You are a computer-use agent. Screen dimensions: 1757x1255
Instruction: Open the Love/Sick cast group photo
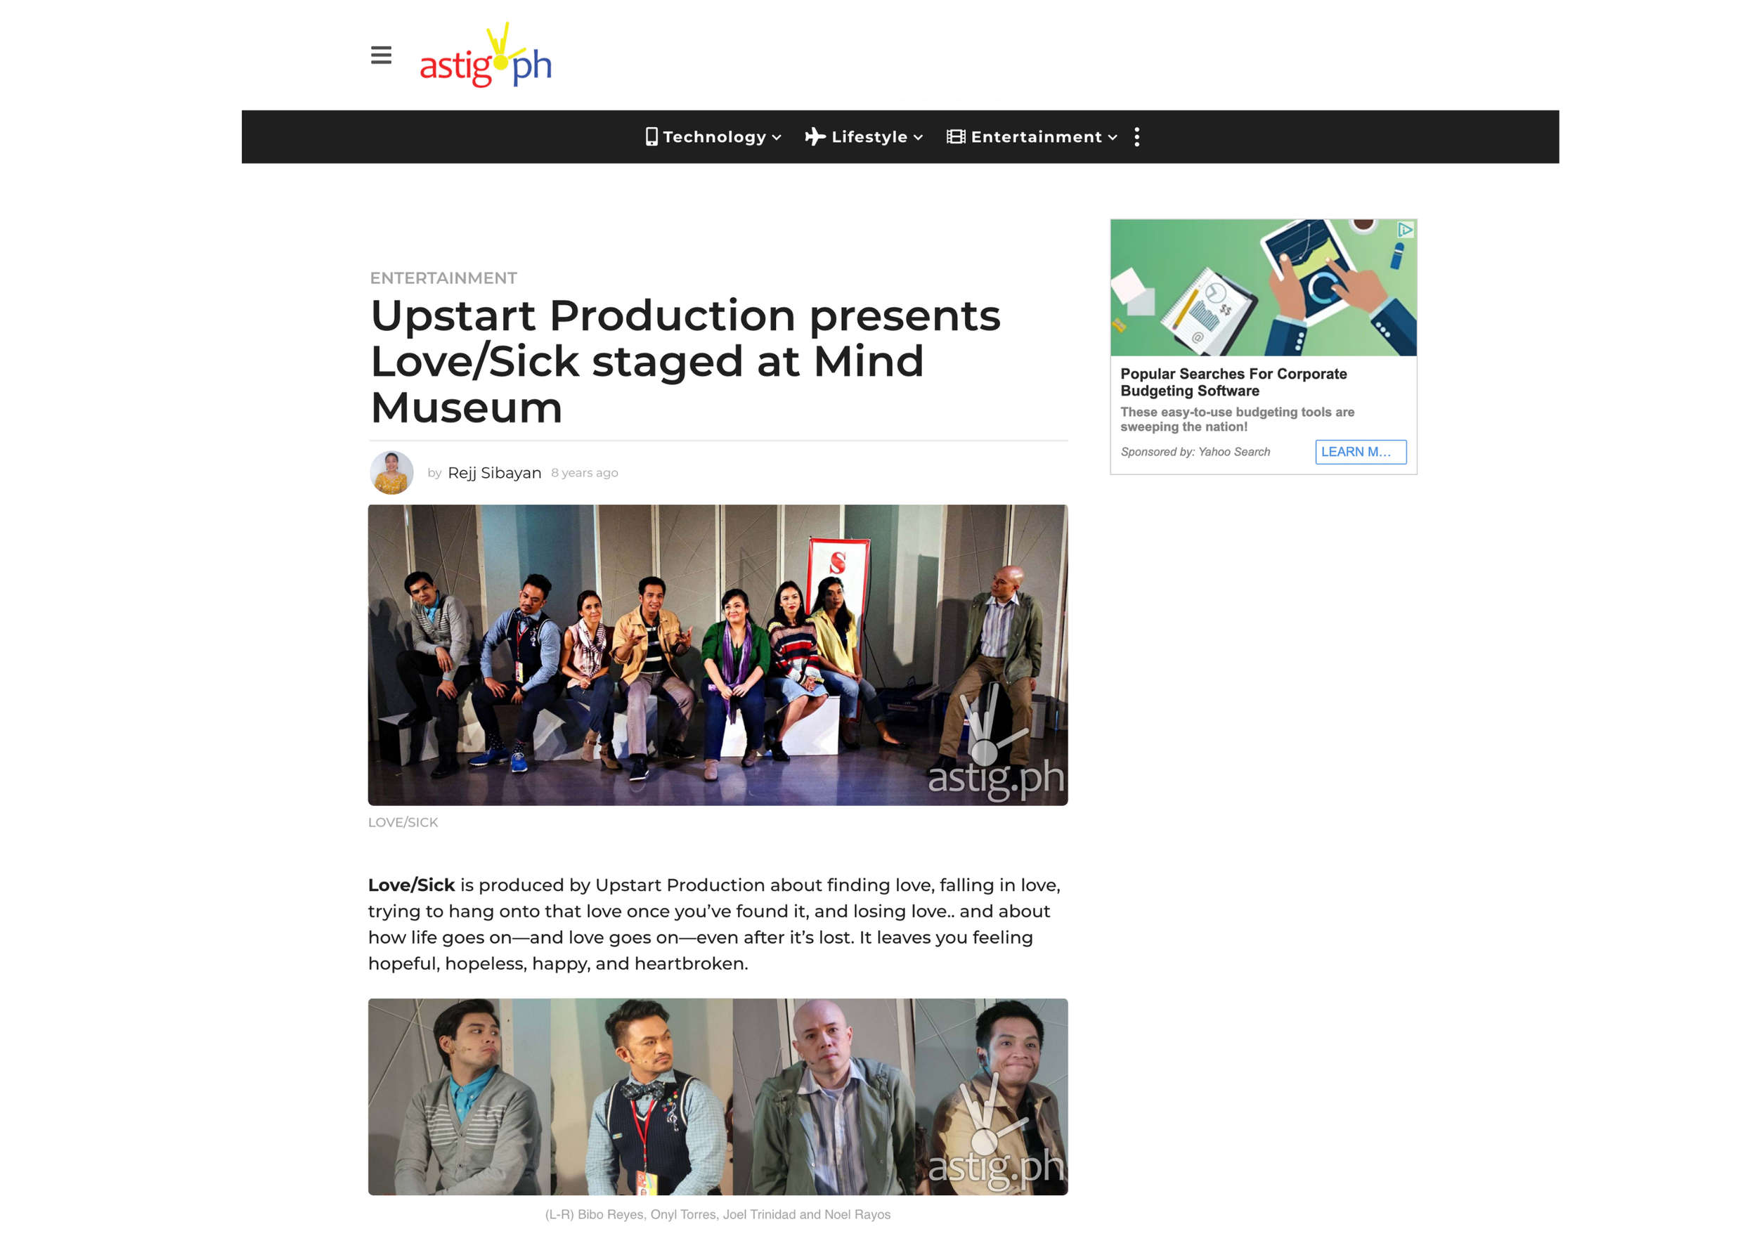(718, 654)
